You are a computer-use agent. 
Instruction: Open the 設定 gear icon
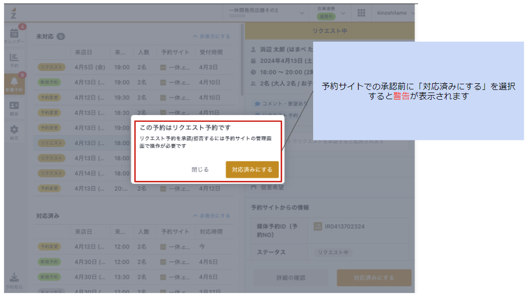[x=14, y=133]
